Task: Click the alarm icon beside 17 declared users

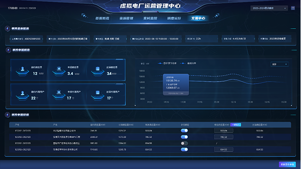Action: 59,95
